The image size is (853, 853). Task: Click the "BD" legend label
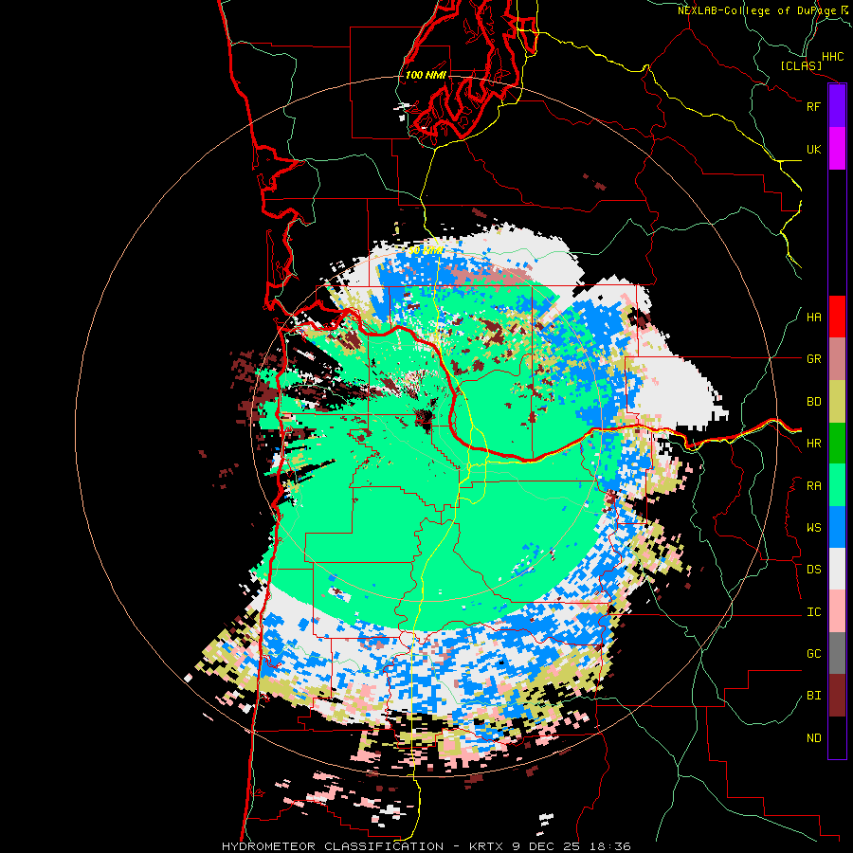pyautogui.click(x=813, y=402)
